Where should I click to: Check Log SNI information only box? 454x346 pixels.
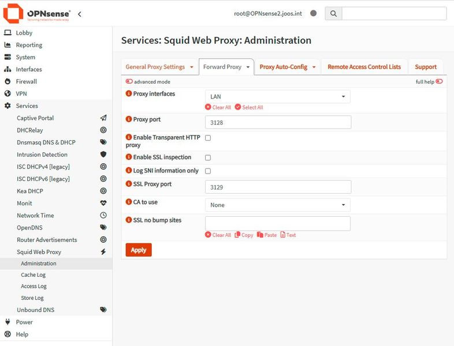[x=208, y=171]
